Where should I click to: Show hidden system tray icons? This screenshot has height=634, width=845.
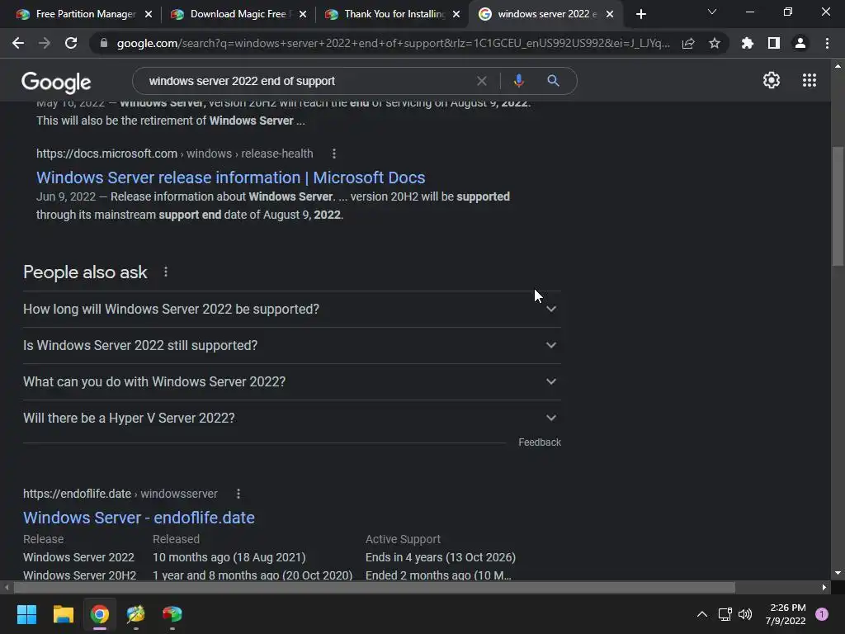702,614
